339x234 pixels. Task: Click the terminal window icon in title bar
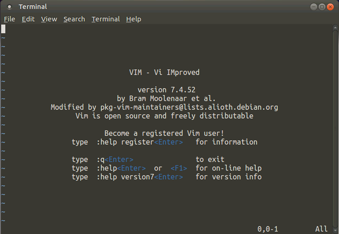coord(10,7)
